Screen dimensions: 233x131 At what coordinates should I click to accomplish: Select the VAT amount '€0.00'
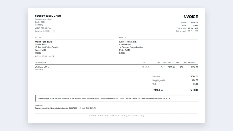tap(195, 84)
